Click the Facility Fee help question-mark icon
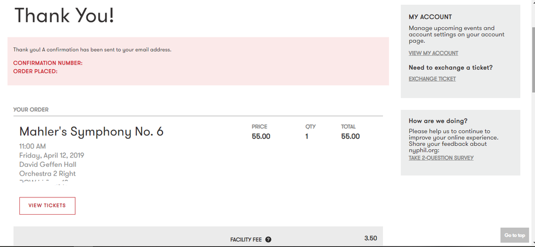535x247 pixels. coord(268,240)
